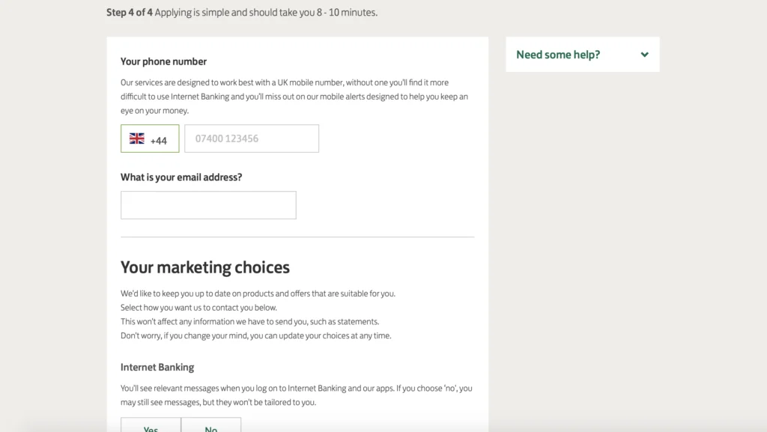The height and width of the screenshot is (432, 767).
Task: Click the chevron beside Need some help
Action: [644, 55]
